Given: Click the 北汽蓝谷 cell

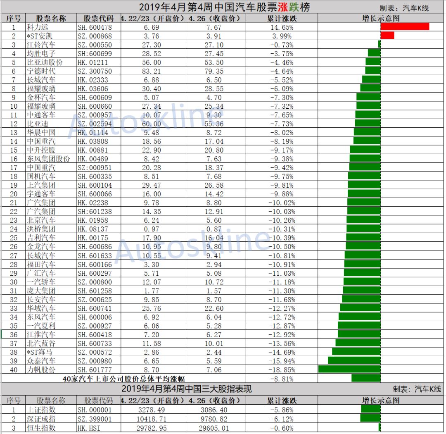Looking at the screenshot, I should (51, 344).
